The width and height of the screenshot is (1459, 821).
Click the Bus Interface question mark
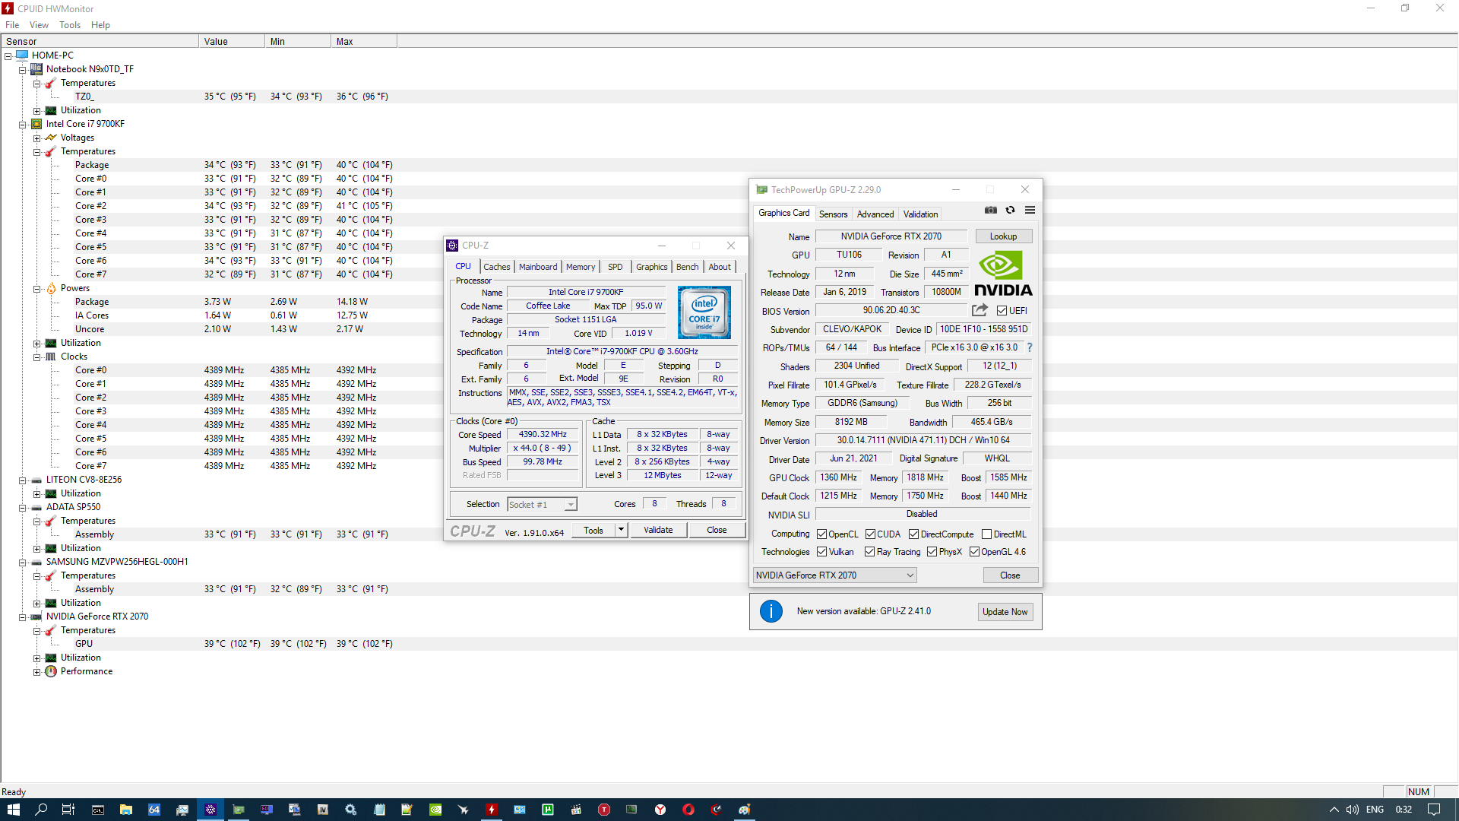(1030, 347)
